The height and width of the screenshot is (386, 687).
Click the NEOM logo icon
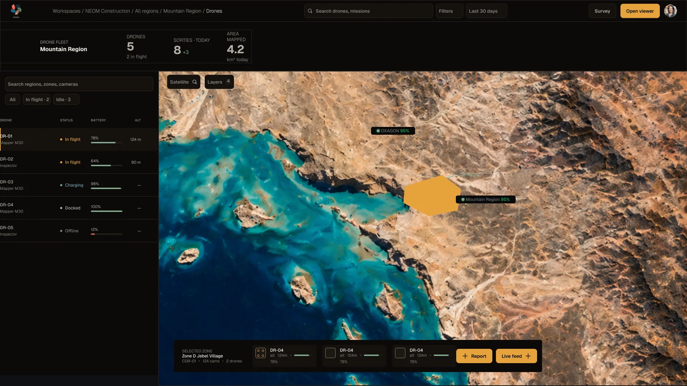16,11
